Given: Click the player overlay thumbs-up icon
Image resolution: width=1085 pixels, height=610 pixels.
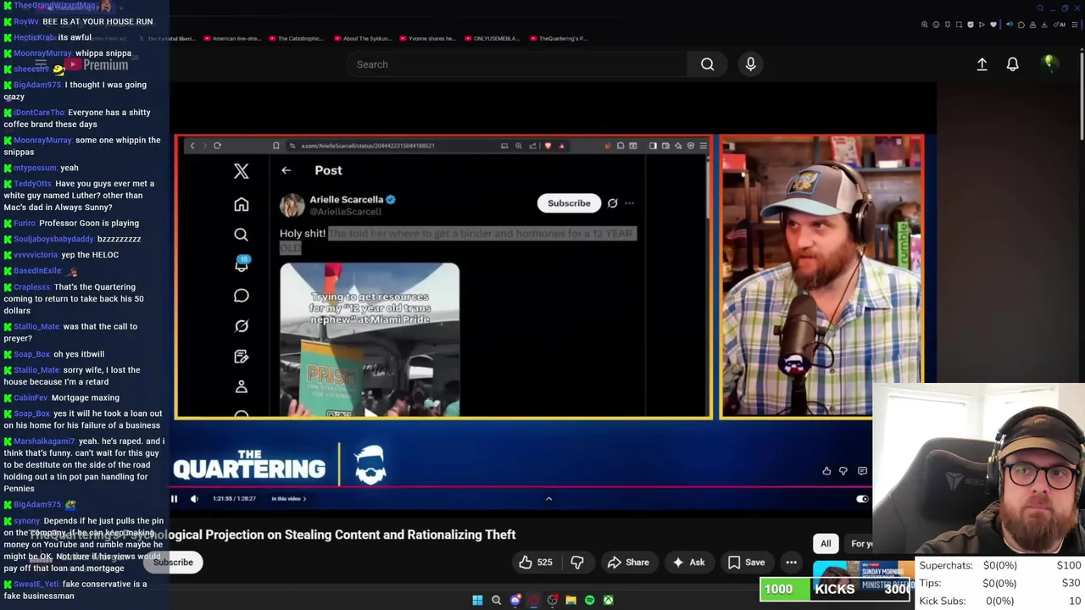Looking at the screenshot, I should click(x=826, y=471).
